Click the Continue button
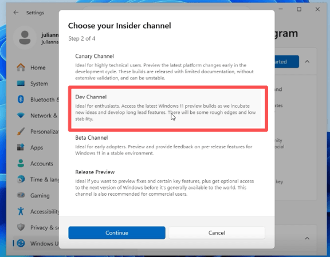The image size is (330, 257). [x=117, y=232]
